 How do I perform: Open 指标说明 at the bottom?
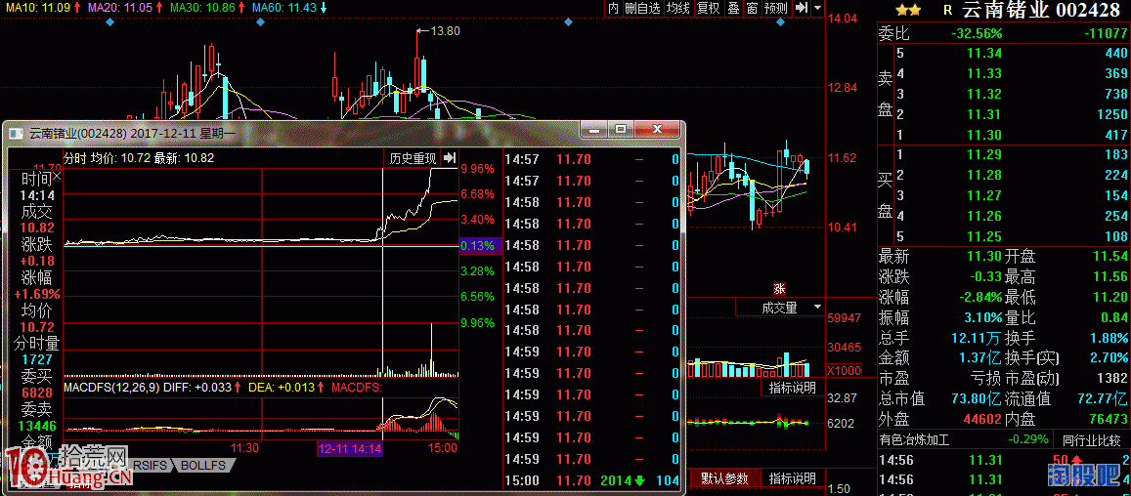(792, 478)
